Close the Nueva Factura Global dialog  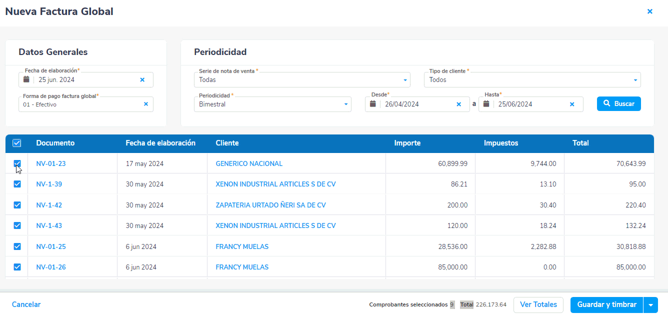click(x=649, y=11)
